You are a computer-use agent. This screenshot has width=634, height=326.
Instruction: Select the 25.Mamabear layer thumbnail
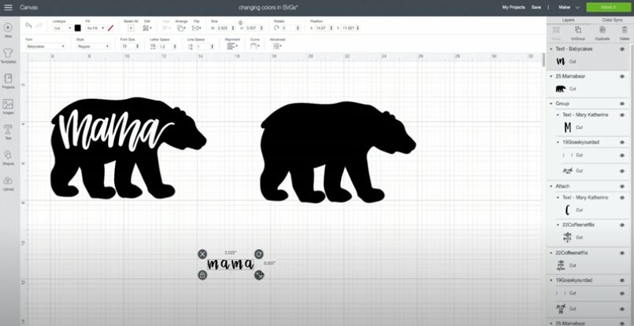pyautogui.click(x=561, y=89)
